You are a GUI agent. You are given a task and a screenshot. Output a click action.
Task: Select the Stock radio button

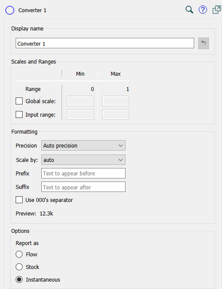pos(19,267)
